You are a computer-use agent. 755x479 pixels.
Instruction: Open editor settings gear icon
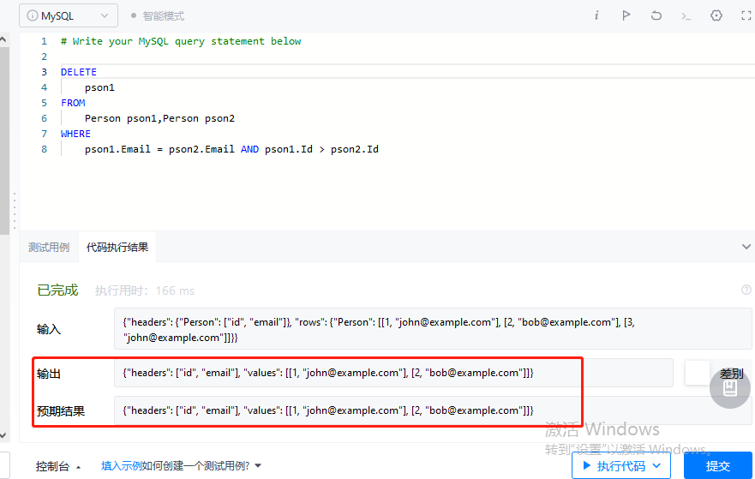(x=716, y=15)
